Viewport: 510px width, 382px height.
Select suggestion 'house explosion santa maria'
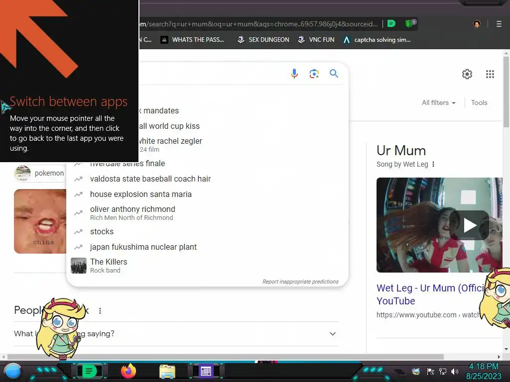pos(207,194)
